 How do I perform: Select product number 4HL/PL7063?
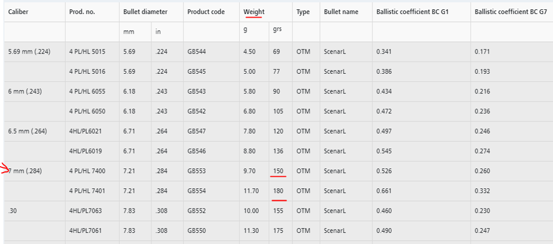click(85, 211)
